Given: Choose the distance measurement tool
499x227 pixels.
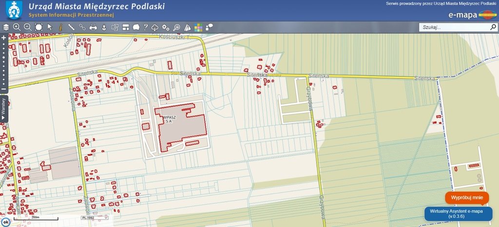Looking at the screenshot, I should tap(71, 27).
